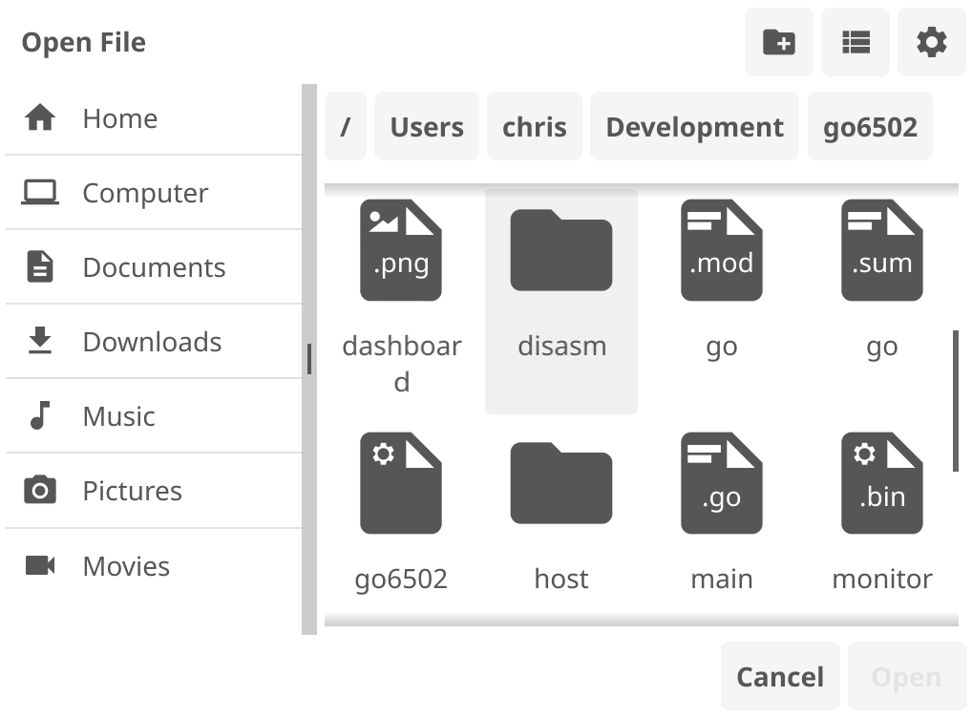Click the 'main' file name label

point(722,579)
